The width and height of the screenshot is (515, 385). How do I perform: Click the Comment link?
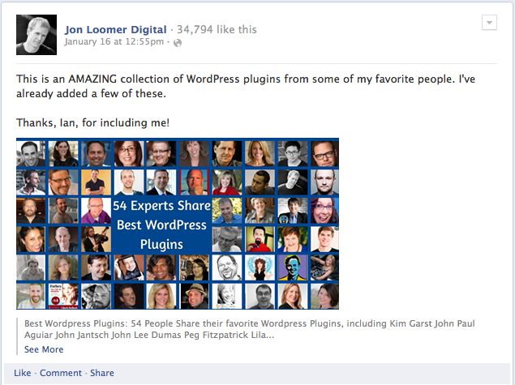click(61, 373)
